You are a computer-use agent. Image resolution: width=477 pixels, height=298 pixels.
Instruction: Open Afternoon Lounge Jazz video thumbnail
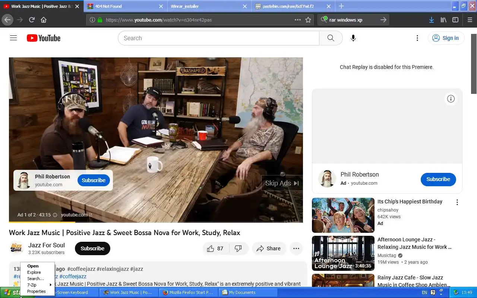coord(343,253)
